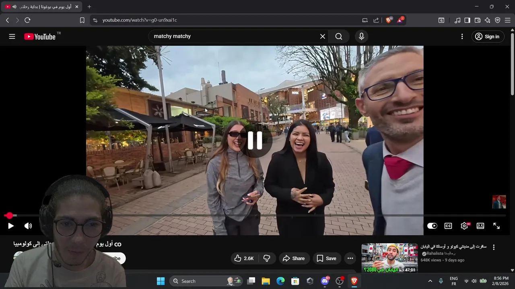Toggle the autoplay switch

432,226
